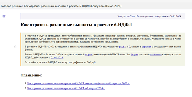The height and width of the screenshot is (97, 192).
Task: Open the «01.01.2024» date link
Action: (x=57, y=58)
